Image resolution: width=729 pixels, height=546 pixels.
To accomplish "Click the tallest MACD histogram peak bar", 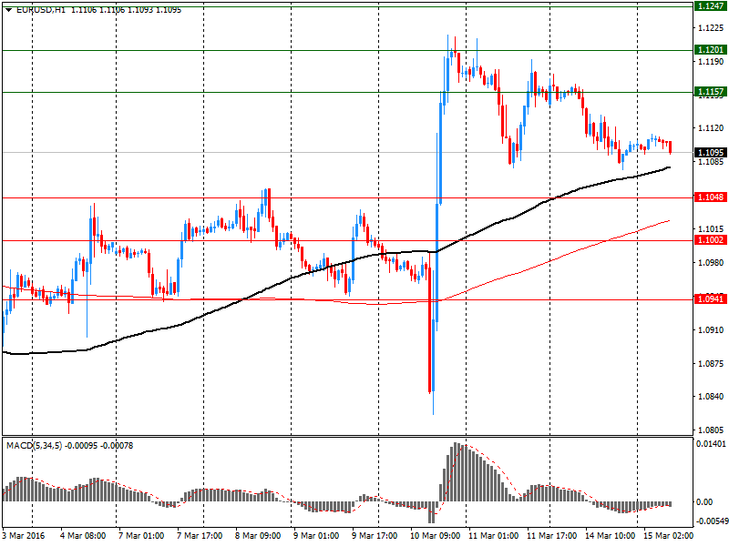I will [457, 471].
